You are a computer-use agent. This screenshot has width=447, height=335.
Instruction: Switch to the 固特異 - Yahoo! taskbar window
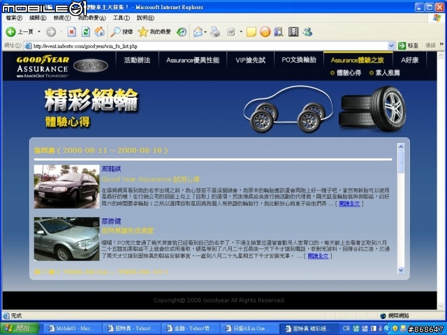[x=131, y=329]
